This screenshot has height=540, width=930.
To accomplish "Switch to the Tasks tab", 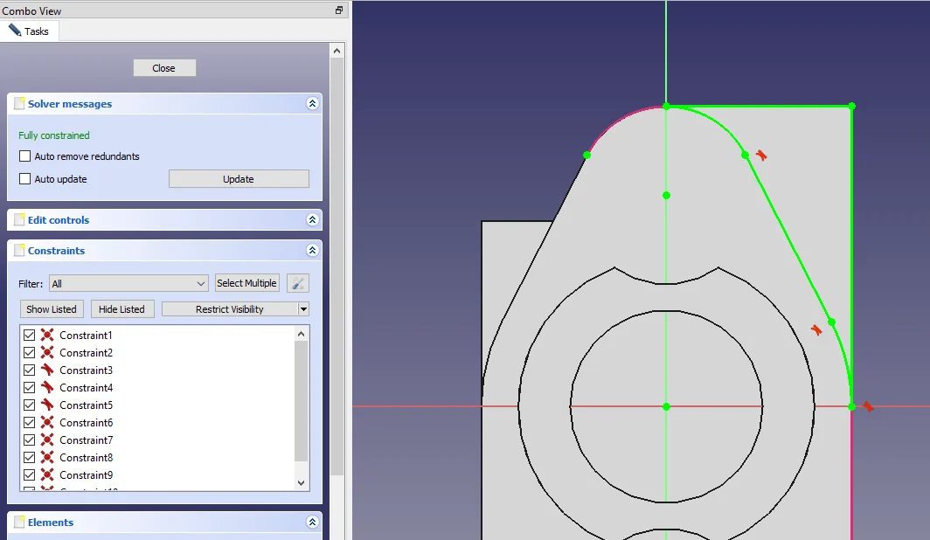I will (x=30, y=31).
